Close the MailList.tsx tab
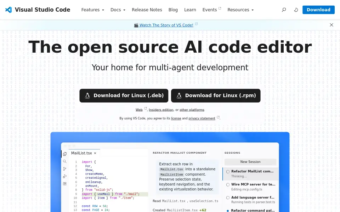This screenshot has width=340, height=212. point(95,153)
